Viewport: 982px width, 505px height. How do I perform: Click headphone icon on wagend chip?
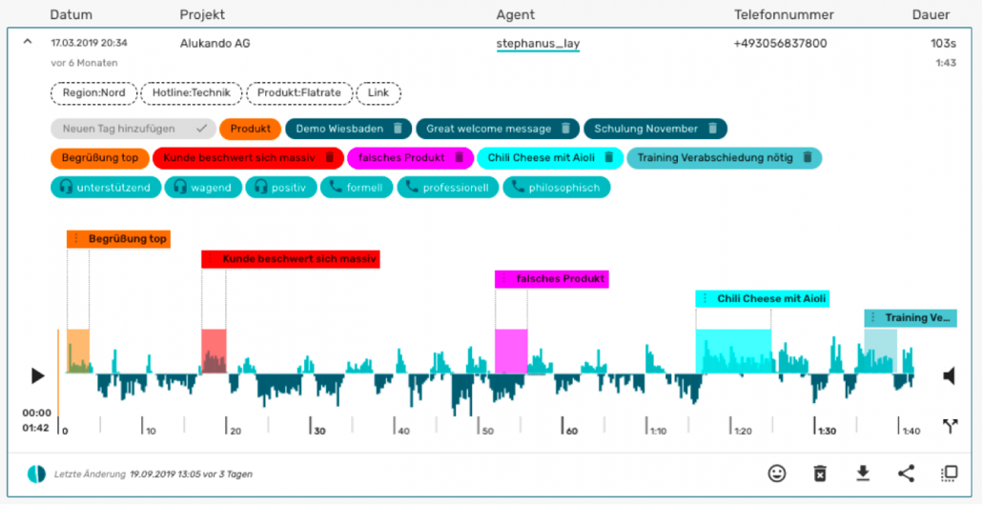pyautogui.click(x=180, y=187)
